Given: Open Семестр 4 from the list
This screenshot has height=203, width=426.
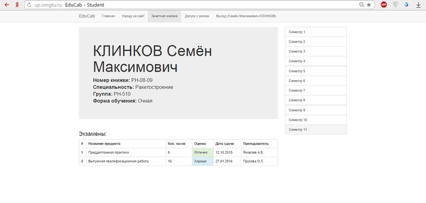Looking at the screenshot, I should tap(316, 61).
